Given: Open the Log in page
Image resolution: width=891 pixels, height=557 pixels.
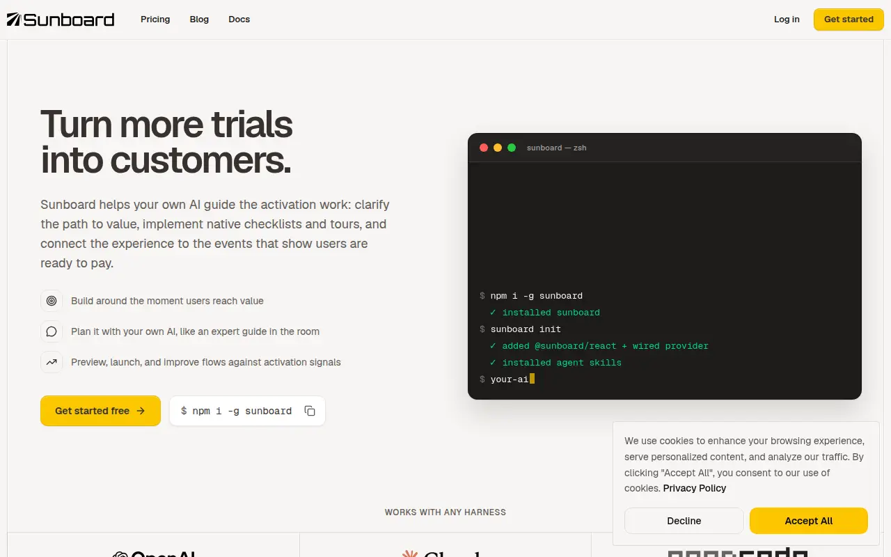Looking at the screenshot, I should [787, 19].
